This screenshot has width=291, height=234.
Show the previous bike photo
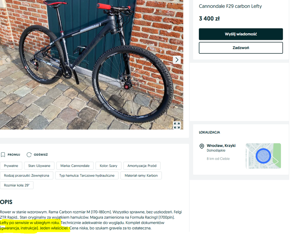(x=6, y=59)
